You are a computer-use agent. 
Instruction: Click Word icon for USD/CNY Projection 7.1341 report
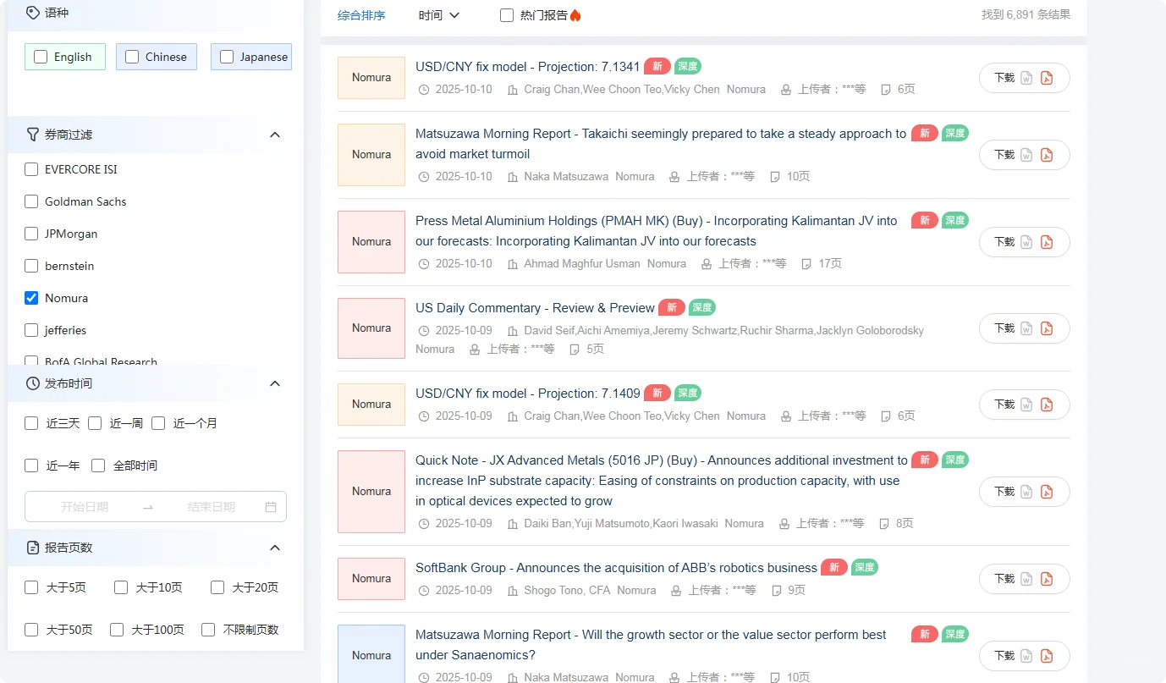pyautogui.click(x=1026, y=78)
